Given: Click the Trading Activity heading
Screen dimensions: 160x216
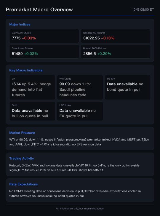Looking at the screenshot, I should click(22, 159).
